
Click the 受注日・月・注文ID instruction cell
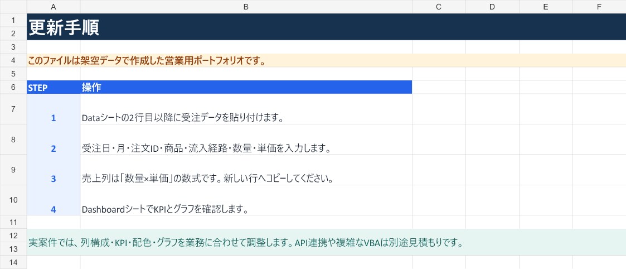tap(246, 140)
